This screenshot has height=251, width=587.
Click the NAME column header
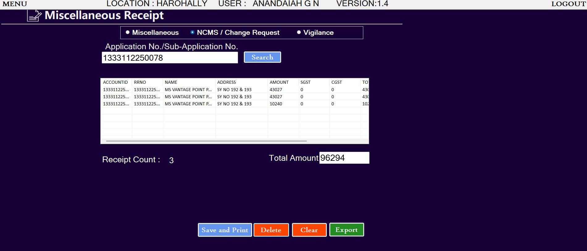[x=171, y=82]
